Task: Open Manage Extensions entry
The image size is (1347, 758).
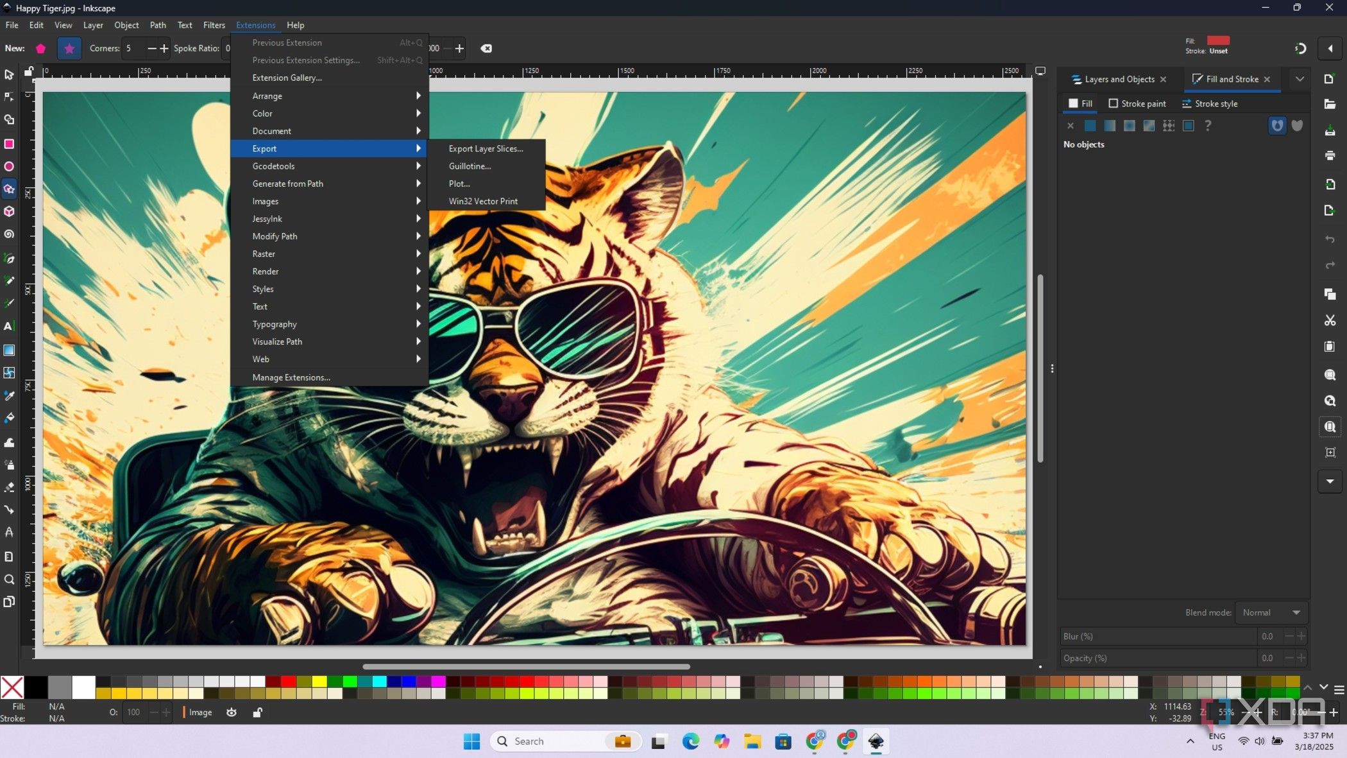Action: coord(330,377)
